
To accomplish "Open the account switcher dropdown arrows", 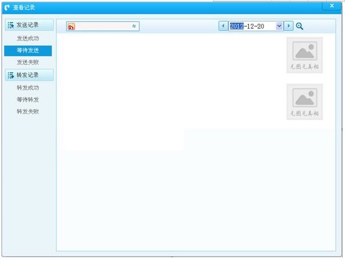I will (134, 26).
